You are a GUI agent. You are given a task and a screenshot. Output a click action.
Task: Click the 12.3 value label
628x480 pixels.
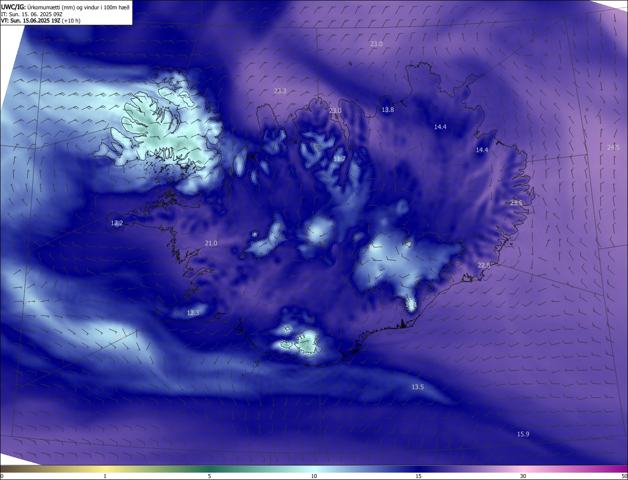click(193, 313)
